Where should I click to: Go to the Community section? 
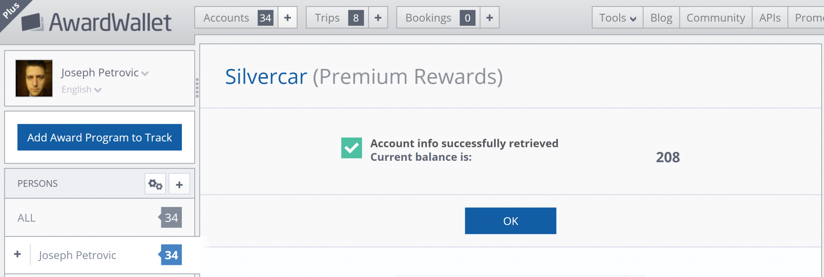coord(715,18)
